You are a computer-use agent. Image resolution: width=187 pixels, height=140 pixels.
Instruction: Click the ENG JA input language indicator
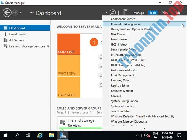[155, 135]
